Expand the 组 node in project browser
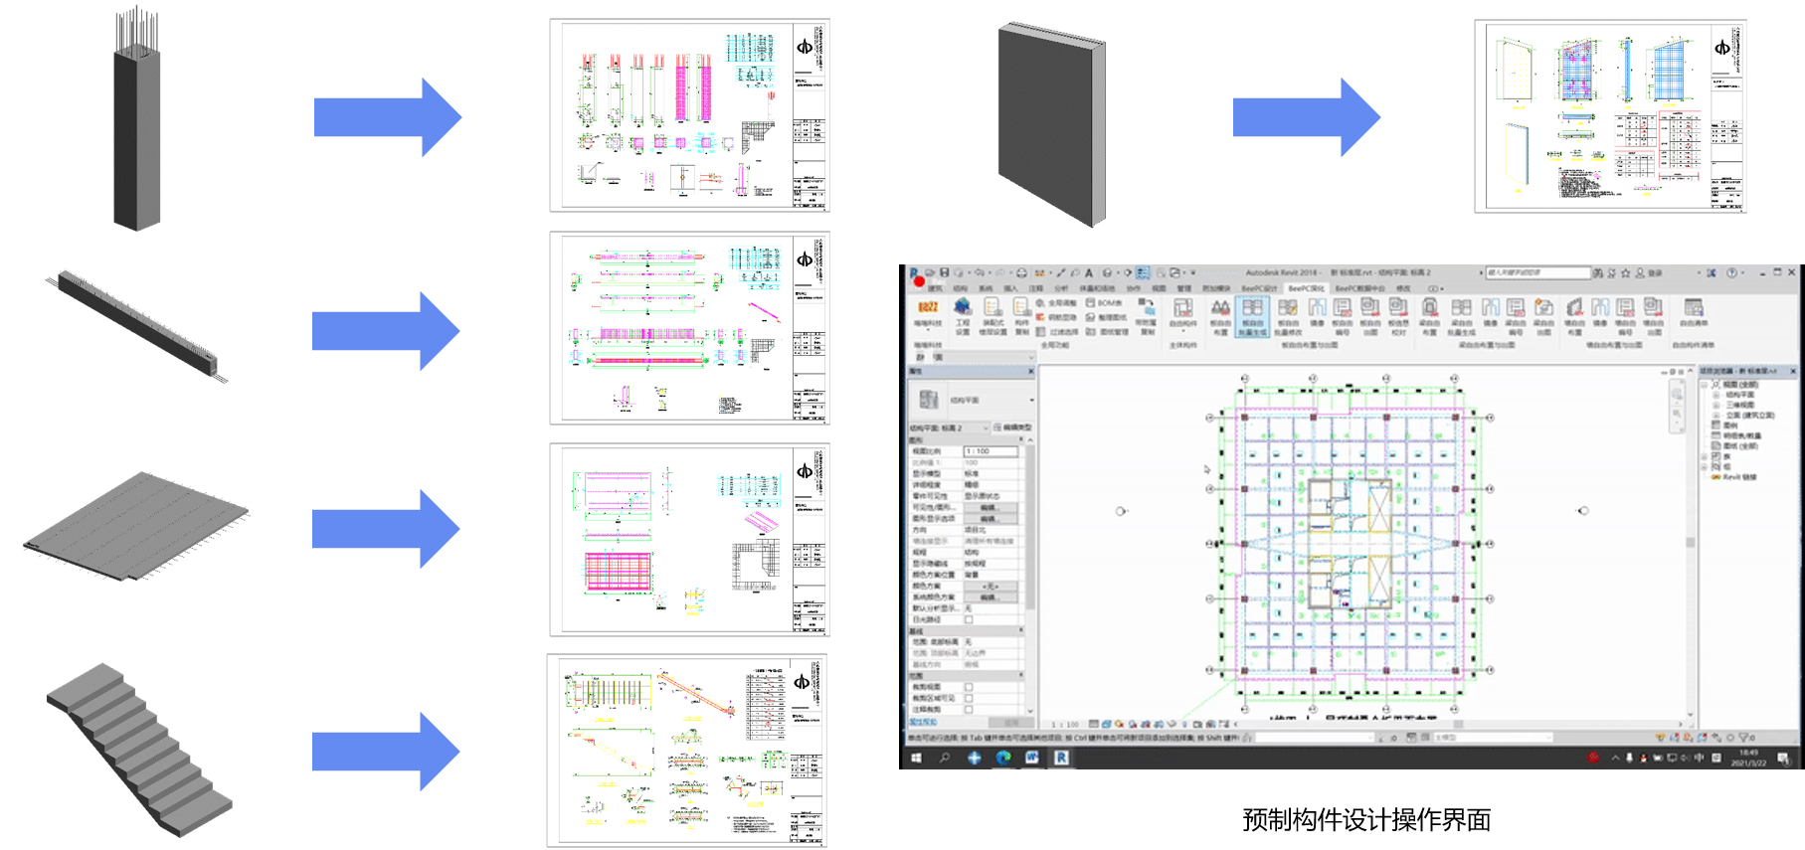The height and width of the screenshot is (850, 1805). click(x=1704, y=467)
